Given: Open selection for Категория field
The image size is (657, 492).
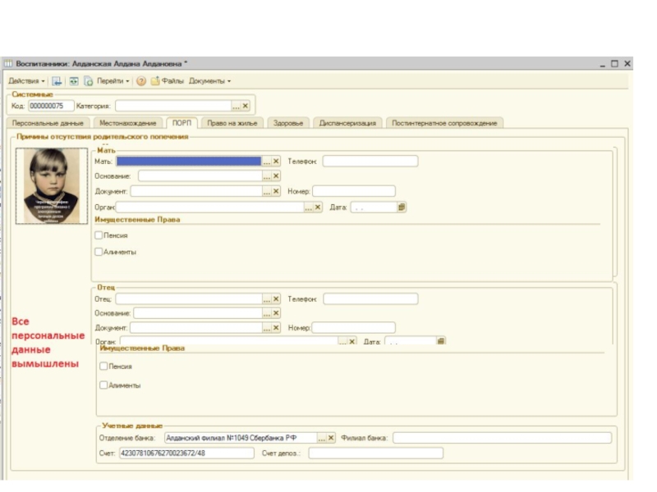Looking at the screenshot, I should coord(237,107).
